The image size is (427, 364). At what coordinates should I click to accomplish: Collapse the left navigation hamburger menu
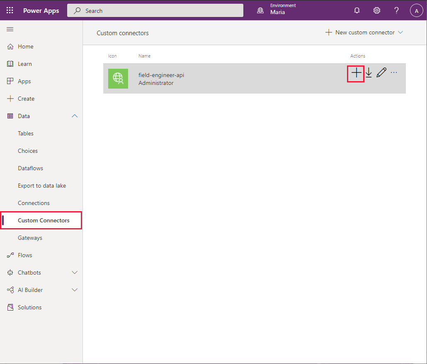tap(10, 29)
